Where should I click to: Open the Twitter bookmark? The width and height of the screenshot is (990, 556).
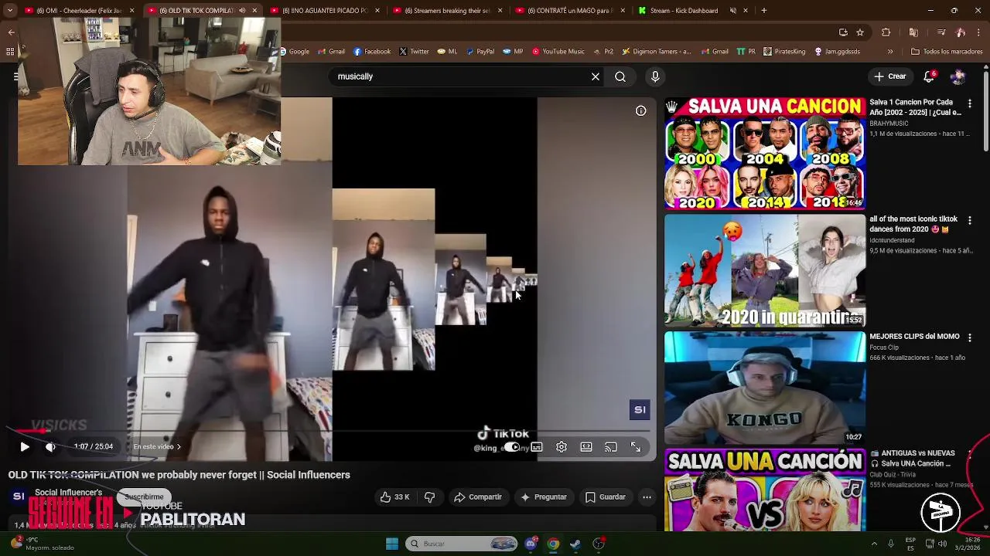[414, 52]
